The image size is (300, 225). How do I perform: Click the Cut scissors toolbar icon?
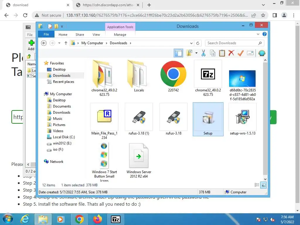click(203, 53)
